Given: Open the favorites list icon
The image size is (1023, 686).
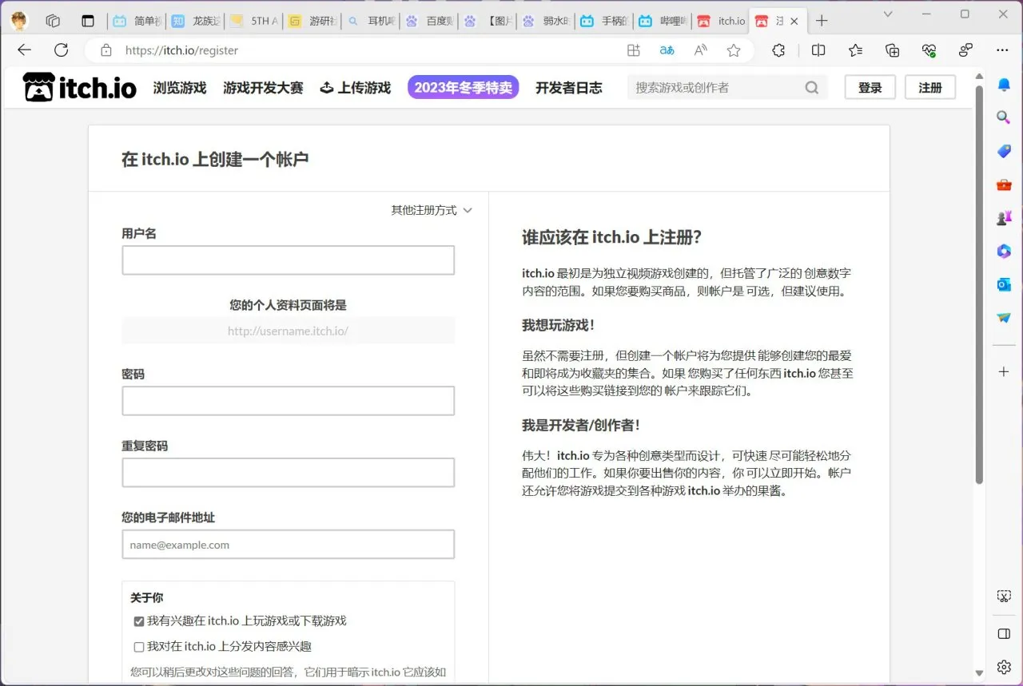Looking at the screenshot, I should [855, 50].
